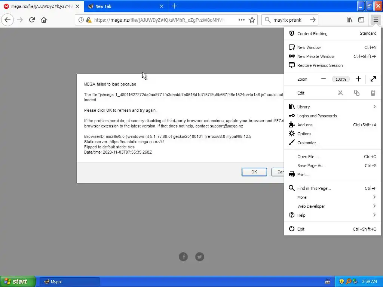Viewport: 383px width, 287px height.
Task: Click the Facebook footer icon
Action: 183,256
